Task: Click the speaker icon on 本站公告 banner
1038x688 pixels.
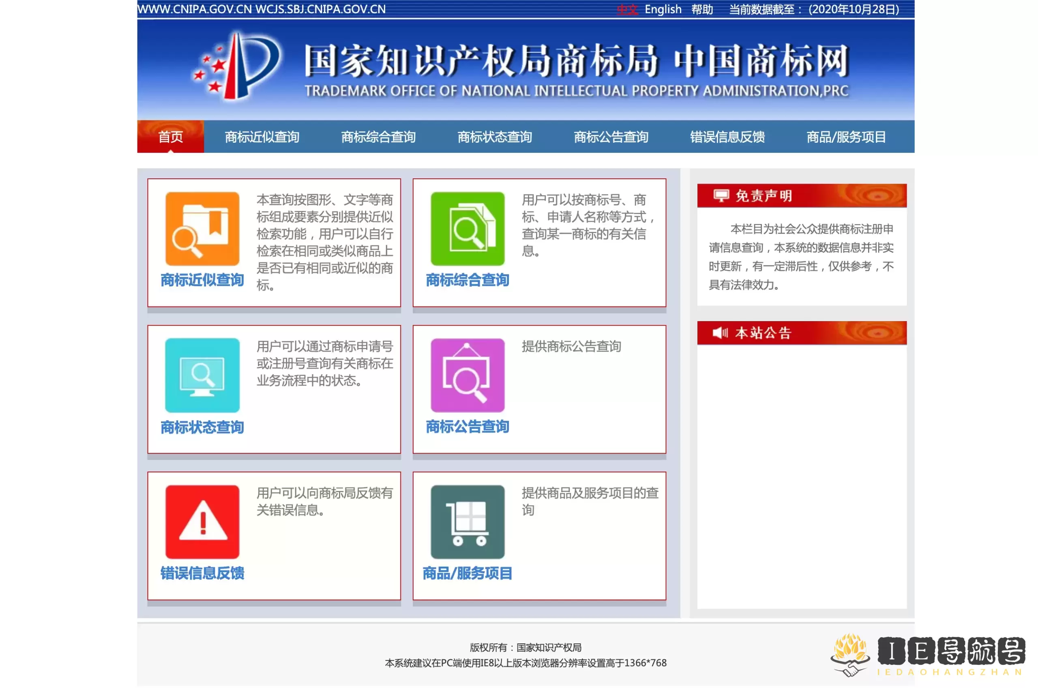Action: click(721, 332)
